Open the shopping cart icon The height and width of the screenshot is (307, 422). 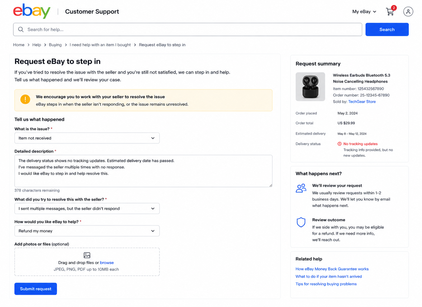pos(390,12)
